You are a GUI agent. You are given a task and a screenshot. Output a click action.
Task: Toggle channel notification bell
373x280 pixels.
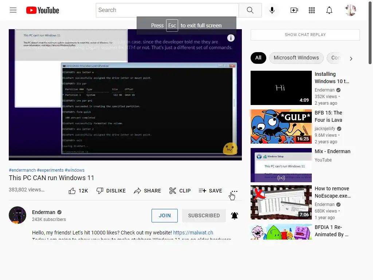(235, 215)
